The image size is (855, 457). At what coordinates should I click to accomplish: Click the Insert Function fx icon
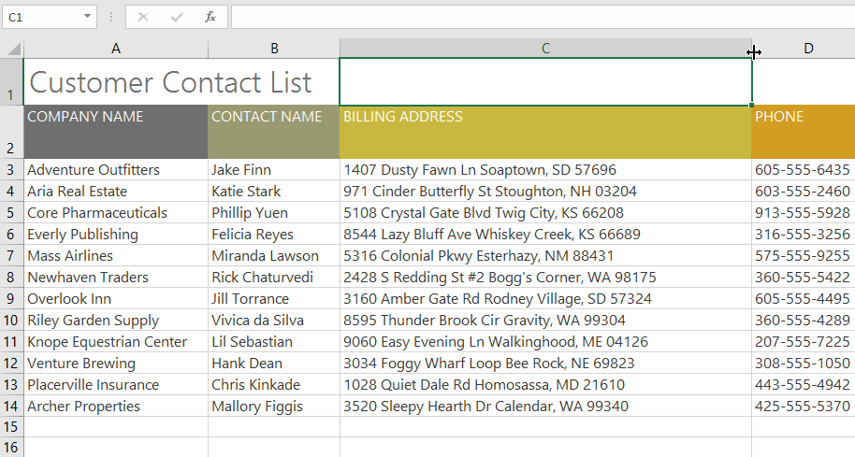click(x=210, y=17)
